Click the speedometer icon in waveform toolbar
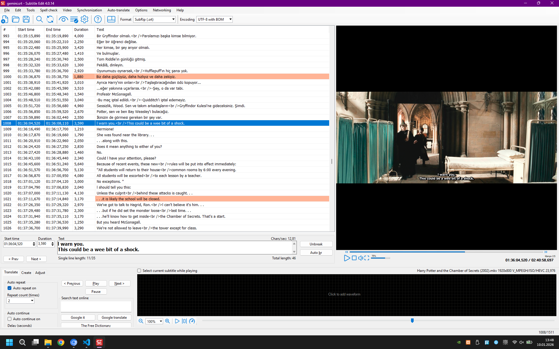The width and height of the screenshot is (559, 349). point(192,321)
